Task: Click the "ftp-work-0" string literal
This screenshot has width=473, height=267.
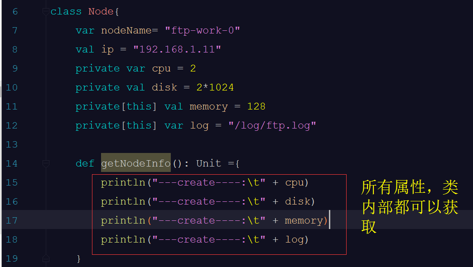Action: [x=203, y=31]
